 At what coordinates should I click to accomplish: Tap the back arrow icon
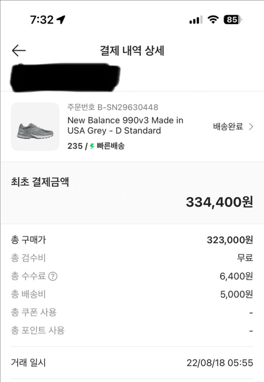[19, 50]
